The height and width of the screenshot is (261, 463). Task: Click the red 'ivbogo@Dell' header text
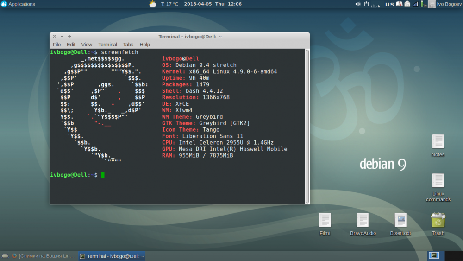(181, 58)
